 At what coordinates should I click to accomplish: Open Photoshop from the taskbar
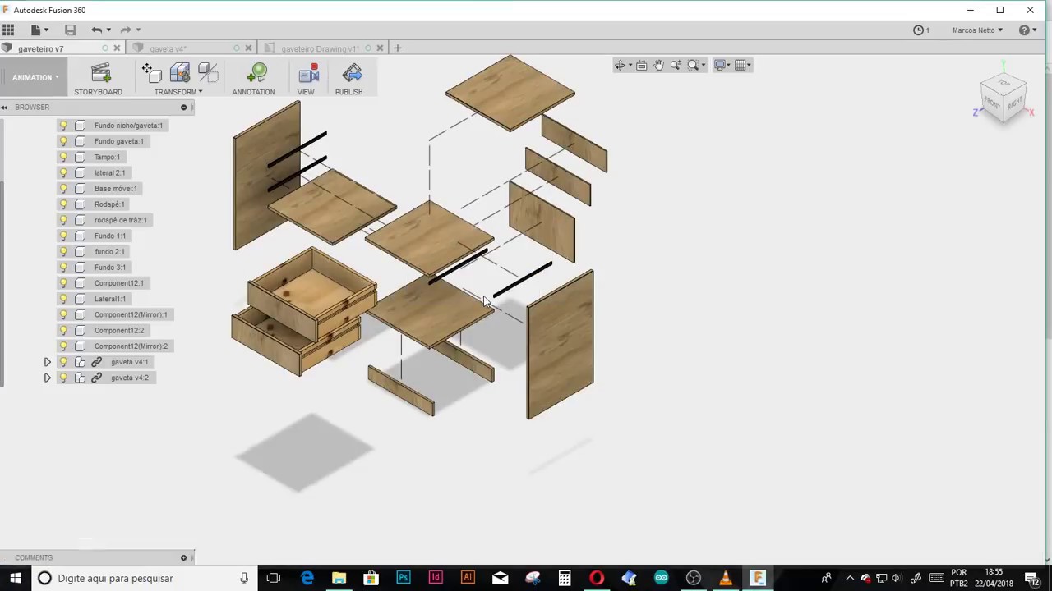pos(404,578)
